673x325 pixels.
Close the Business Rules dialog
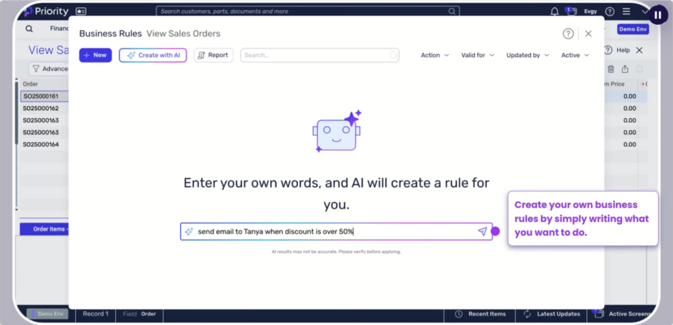coord(588,34)
